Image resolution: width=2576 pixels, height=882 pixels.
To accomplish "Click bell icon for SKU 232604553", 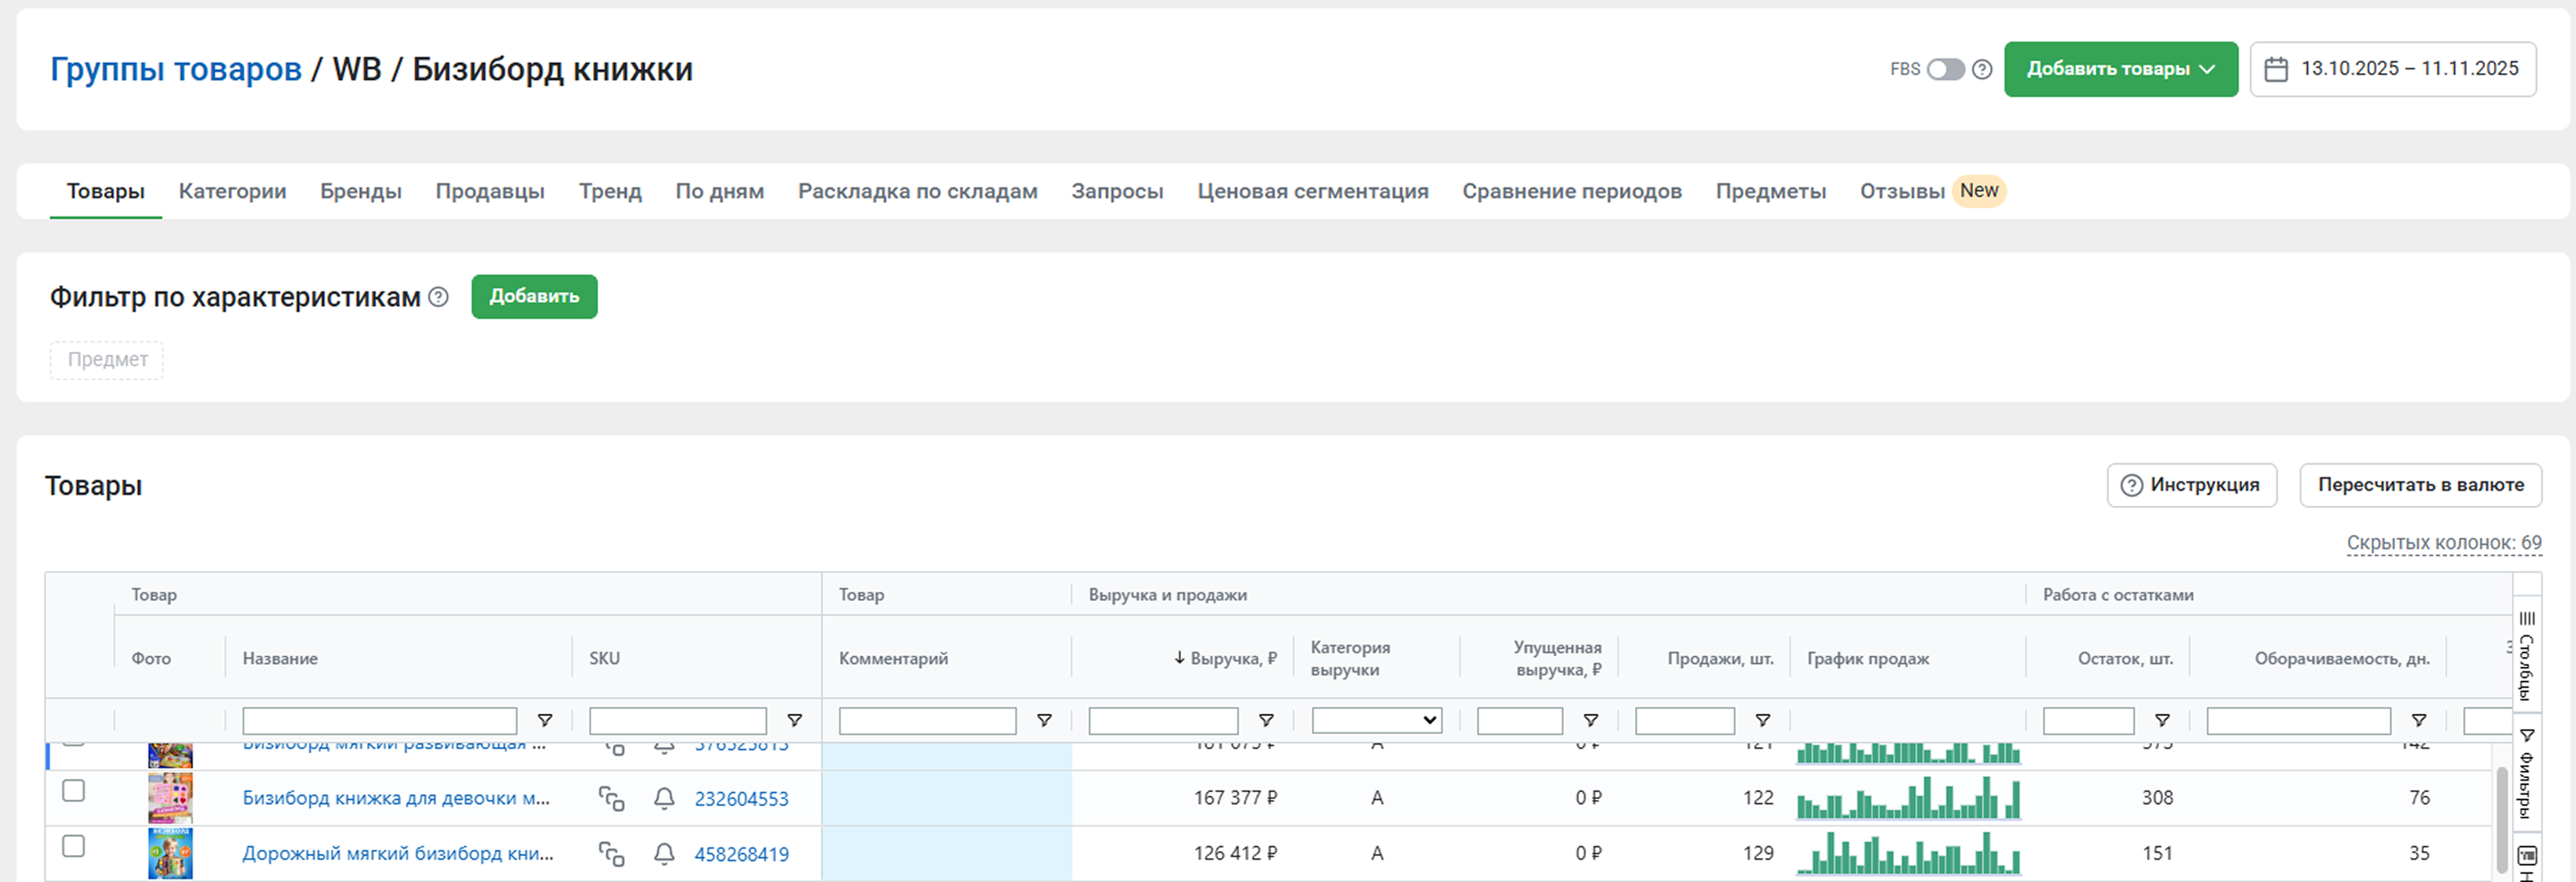I will [664, 798].
